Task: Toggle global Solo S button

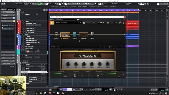Action: coord(35,4)
